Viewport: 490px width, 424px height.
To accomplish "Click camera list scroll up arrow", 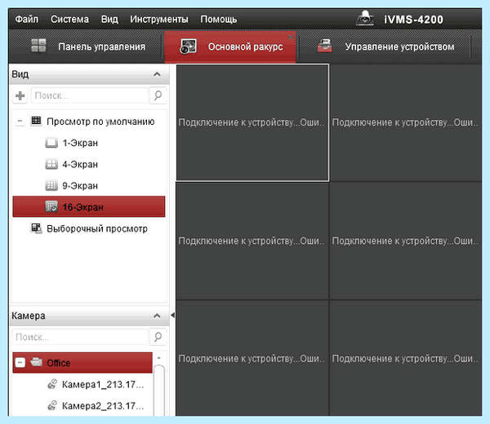I will click(159, 358).
